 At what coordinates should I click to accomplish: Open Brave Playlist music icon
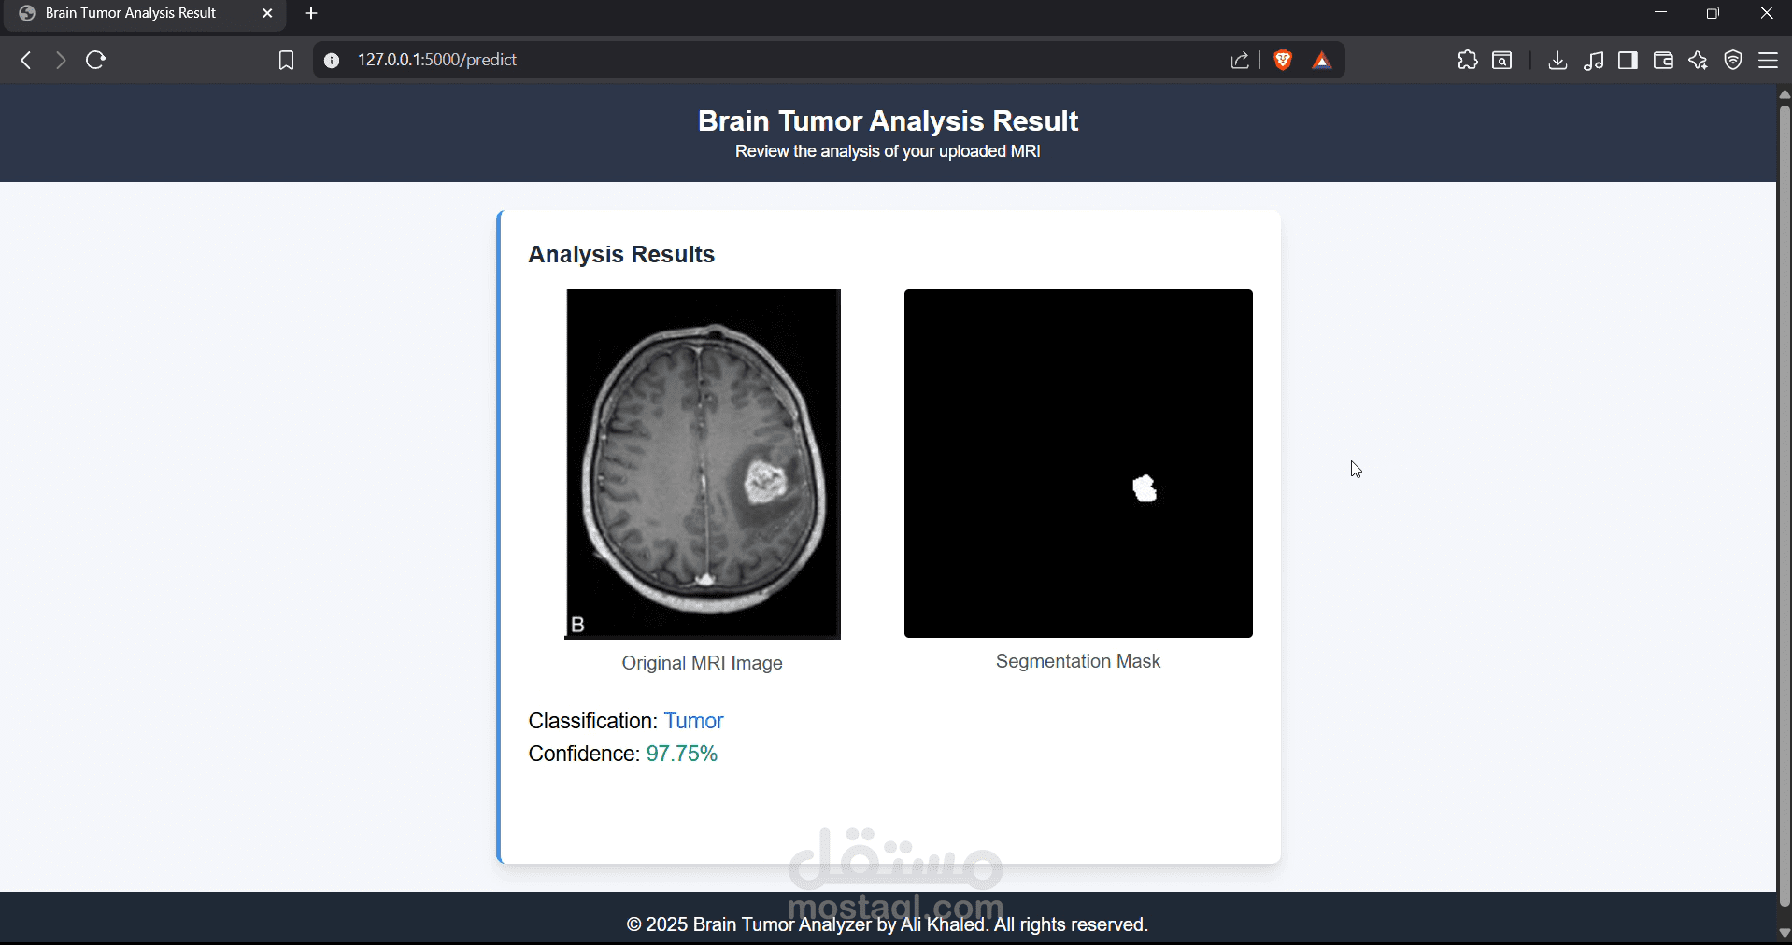[1595, 60]
